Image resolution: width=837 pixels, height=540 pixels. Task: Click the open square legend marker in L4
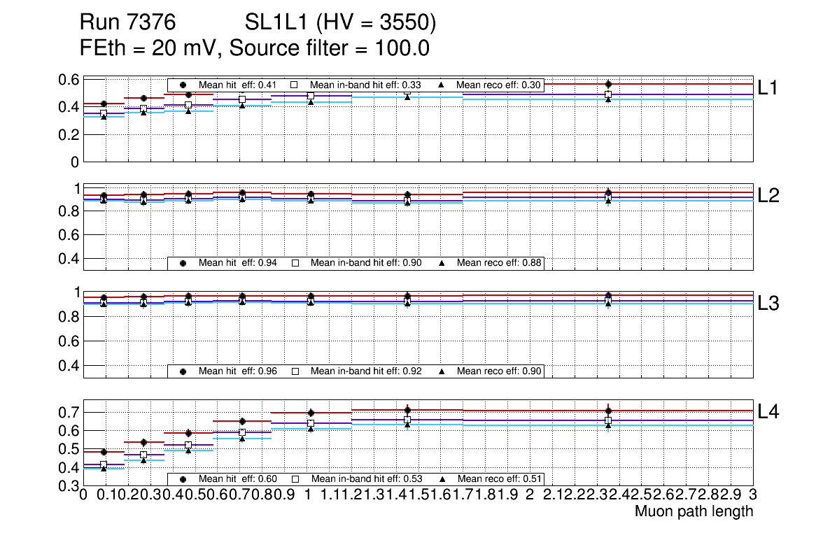point(295,479)
